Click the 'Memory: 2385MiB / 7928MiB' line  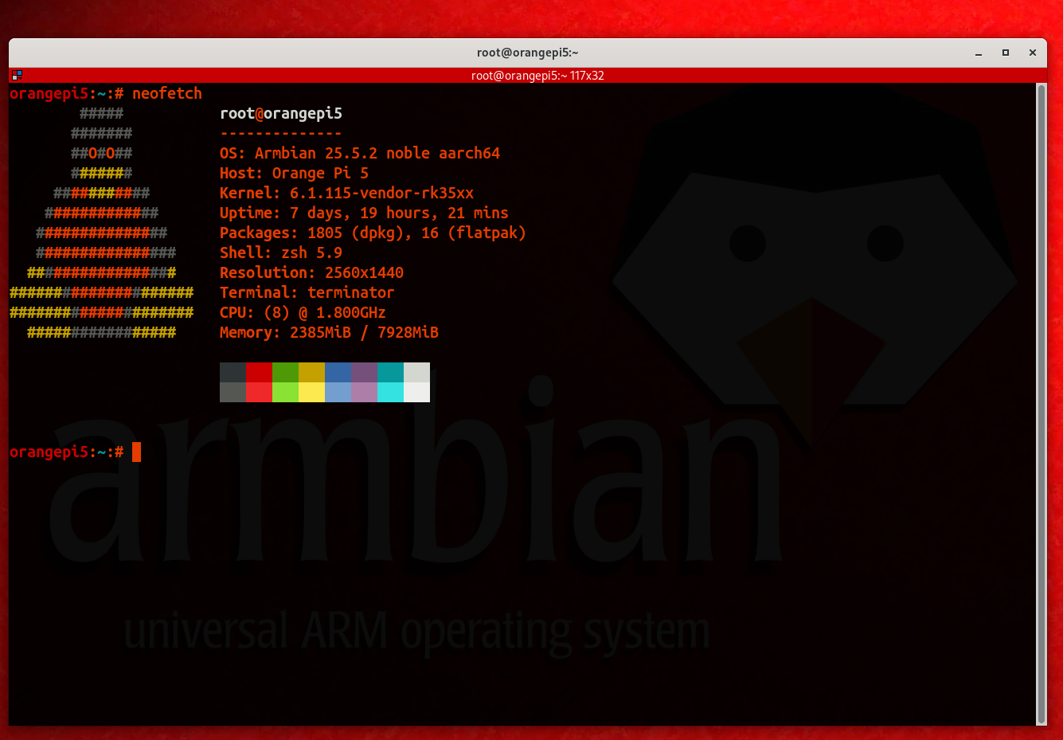(329, 332)
